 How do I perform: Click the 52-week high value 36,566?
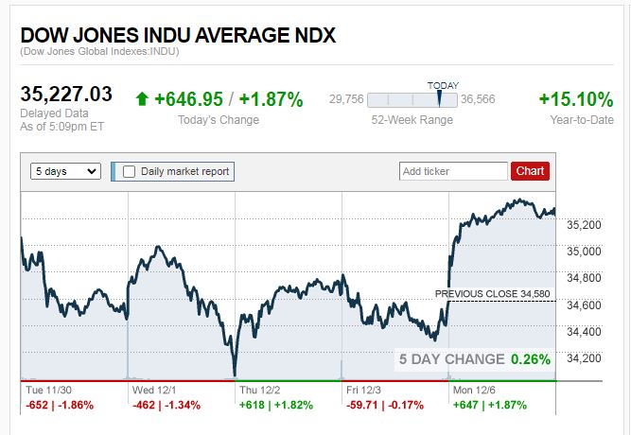pyautogui.click(x=480, y=100)
